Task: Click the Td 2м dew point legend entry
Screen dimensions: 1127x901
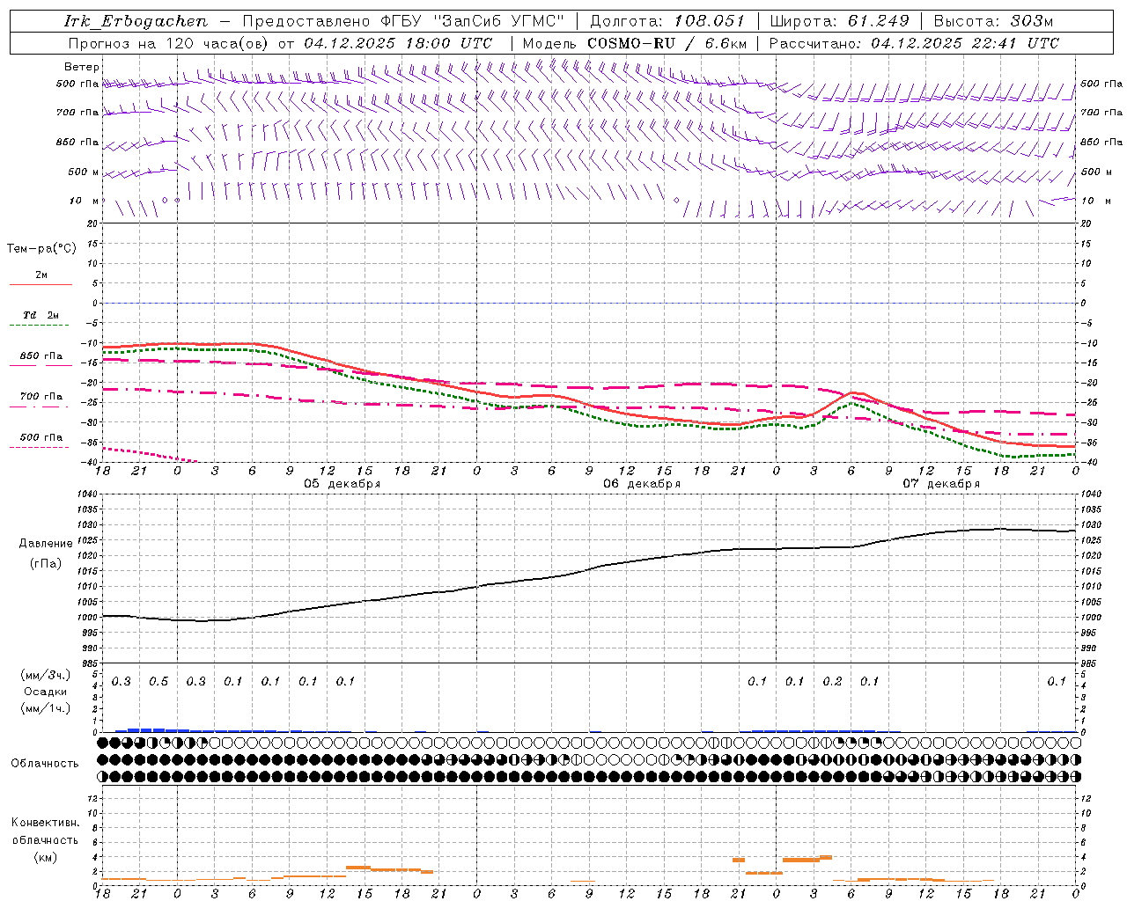Action: (x=41, y=315)
